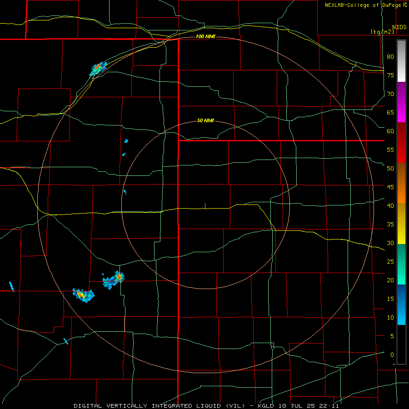
Task: Click the Digital Vertically Integrated Liquid caption
Action: [206, 406]
